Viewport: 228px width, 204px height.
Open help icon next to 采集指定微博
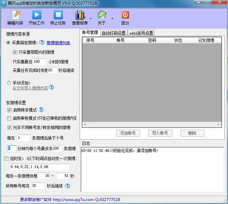click(42, 42)
